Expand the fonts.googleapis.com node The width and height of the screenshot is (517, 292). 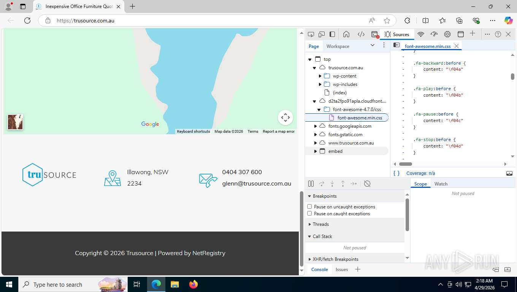pyautogui.click(x=316, y=126)
